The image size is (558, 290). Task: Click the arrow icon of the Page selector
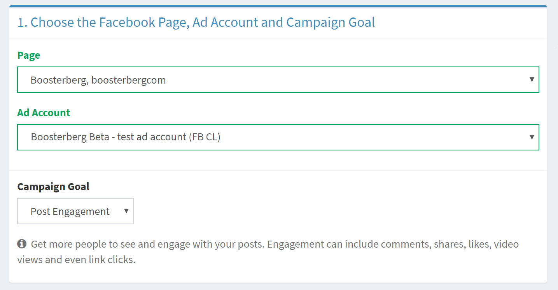[x=532, y=79]
